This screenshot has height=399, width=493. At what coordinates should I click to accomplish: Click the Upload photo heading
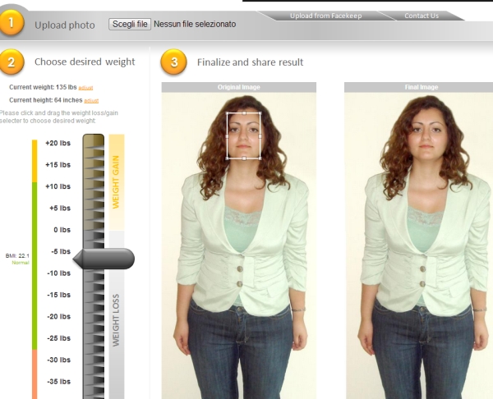(65, 25)
